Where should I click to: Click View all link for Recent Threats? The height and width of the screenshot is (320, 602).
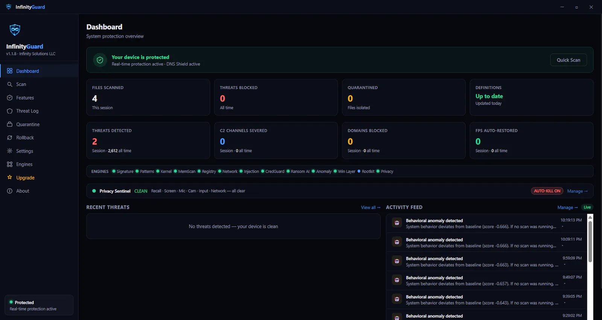click(x=371, y=208)
